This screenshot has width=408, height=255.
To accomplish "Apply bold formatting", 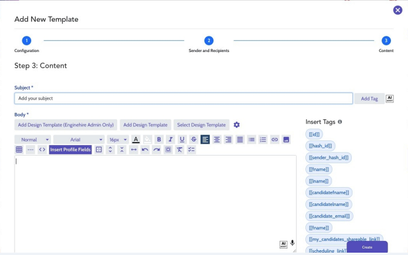I will click(159, 139).
